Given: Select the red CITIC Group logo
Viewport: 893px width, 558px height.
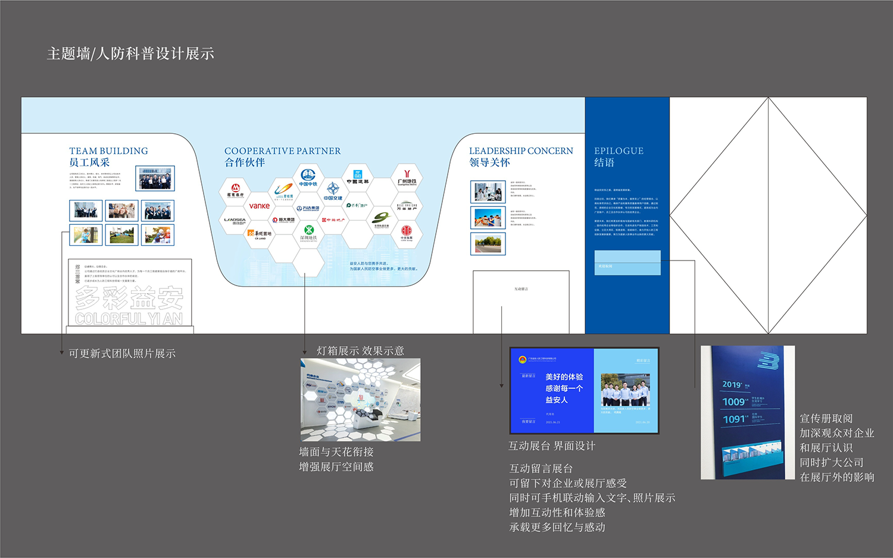Looking at the screenshot, I should point(407,233).
